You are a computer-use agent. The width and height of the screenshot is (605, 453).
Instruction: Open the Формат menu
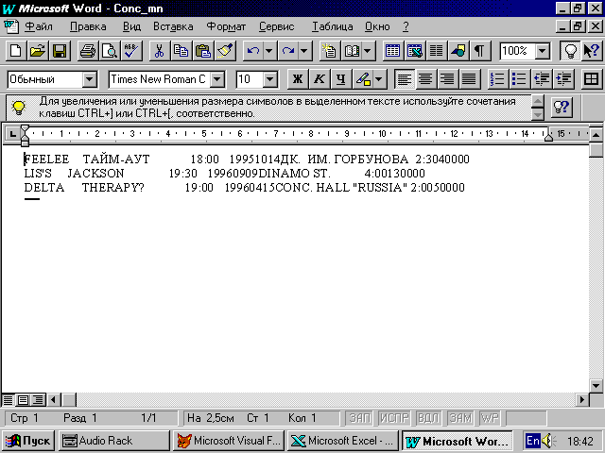click(x=226, y=26)
